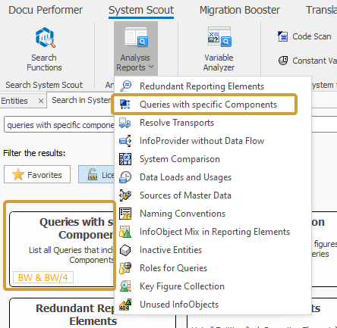Expand the Analysis Reports dropdown arrow
This screenshot has width=337, height=328.
pos(151,67)
